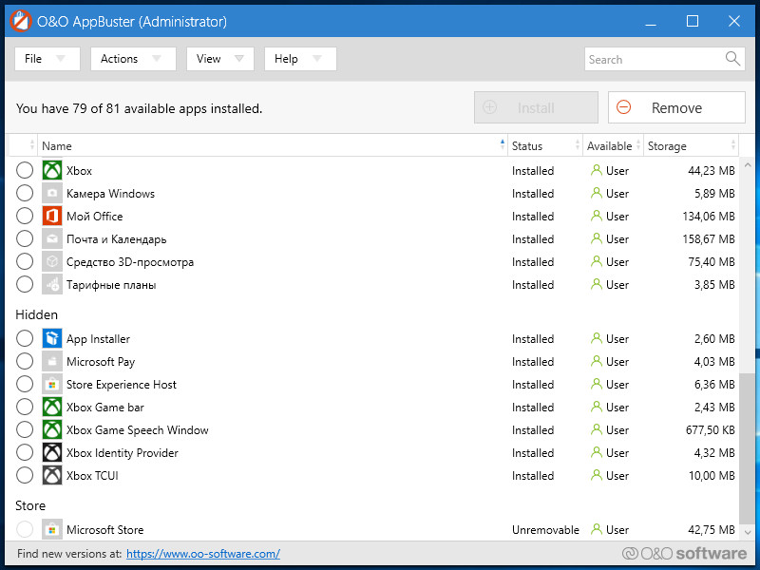Click the user icon in Microsoft Pay row
Viewport: 760px width, 570px height.
tap(597, 361)
